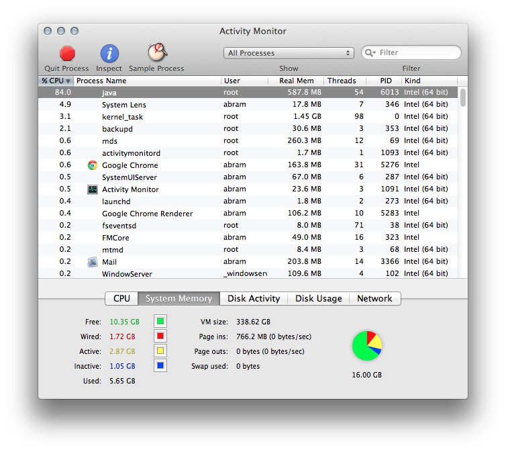Sort by PID column header

pos(384,81)
